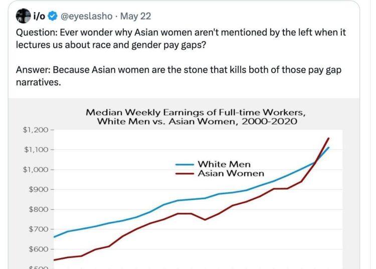Click the red Asian Women legend line
The width and height of the screenshot is (376, 269).
pos(184,174)
